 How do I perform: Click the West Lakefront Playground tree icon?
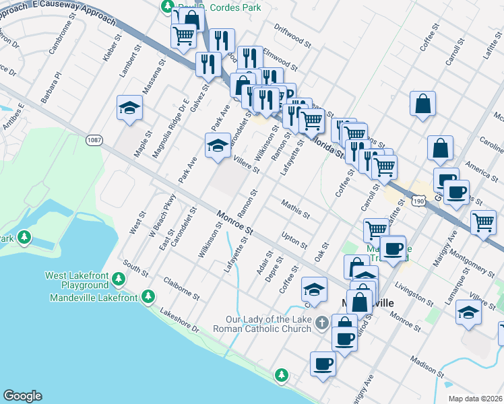click(x=119, y=279)
